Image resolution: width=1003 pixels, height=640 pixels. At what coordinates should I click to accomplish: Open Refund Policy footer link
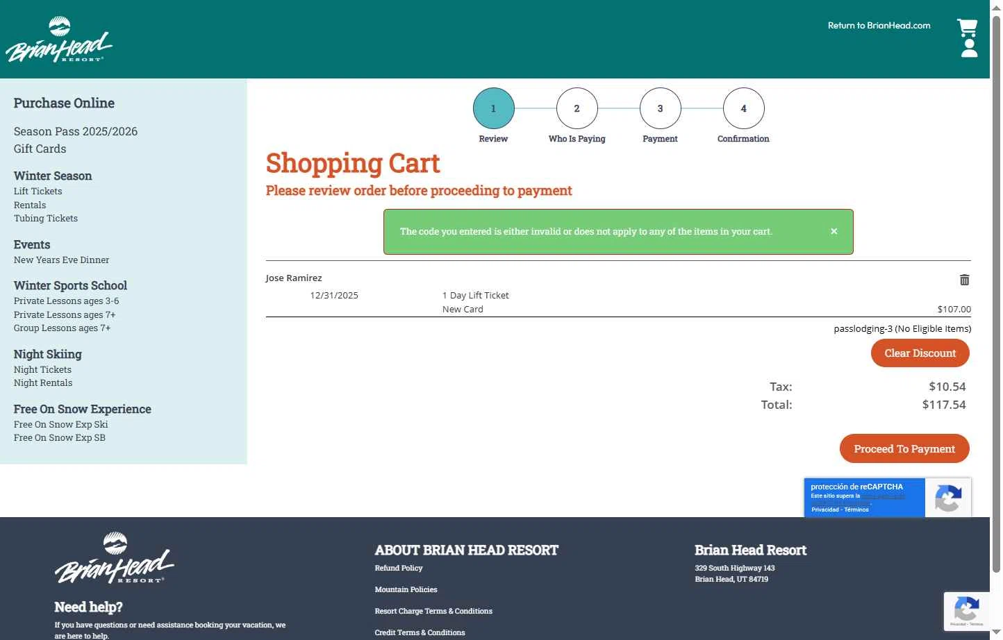[399, 568]
